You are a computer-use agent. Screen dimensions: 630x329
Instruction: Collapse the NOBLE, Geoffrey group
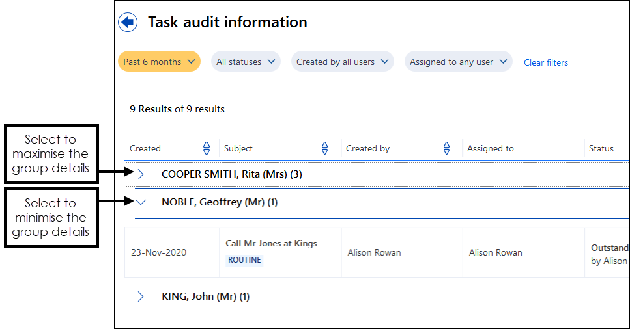(x=141, y=202)
